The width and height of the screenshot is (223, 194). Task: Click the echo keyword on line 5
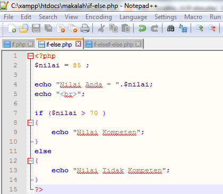(43, 94)
